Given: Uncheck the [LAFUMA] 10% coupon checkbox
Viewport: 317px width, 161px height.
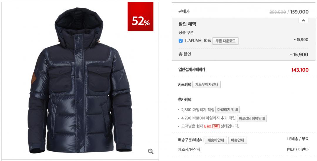Looking at the screenshot, I should click(x=181, y=41).
